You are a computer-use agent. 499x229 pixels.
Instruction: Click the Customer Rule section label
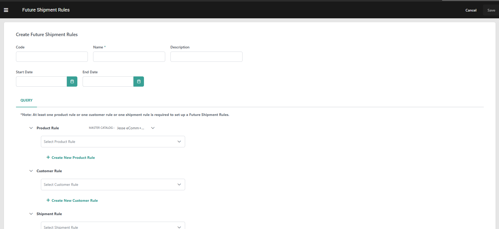point(49,171)
